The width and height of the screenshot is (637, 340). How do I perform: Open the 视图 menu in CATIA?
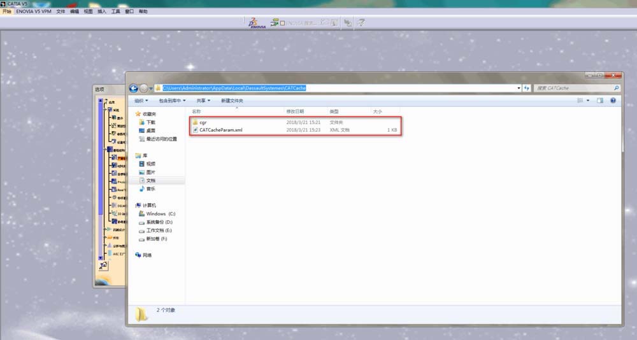[x=88, y=11]
